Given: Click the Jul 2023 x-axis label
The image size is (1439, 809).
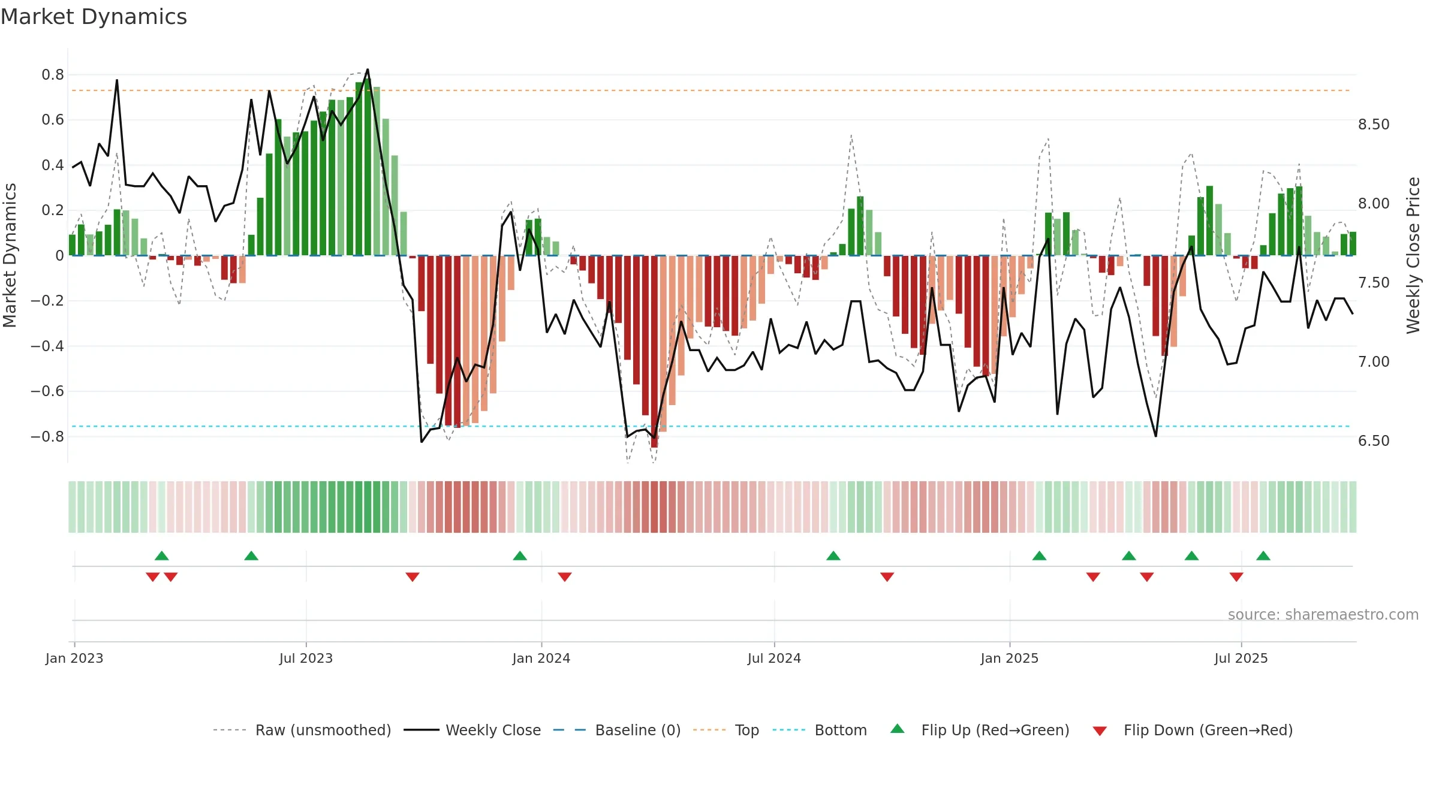Looking at the screenshot, I should tap(306, 658).
